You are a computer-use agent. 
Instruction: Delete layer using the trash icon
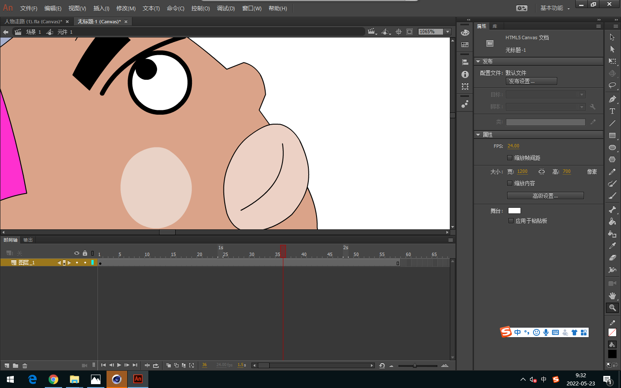pos(25,366)
